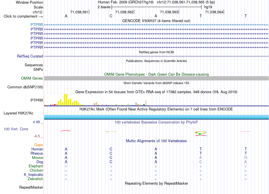Click the 100 Vert. Cons label
The height and width of the screenshot is (194, 269).
coord(16,129)
